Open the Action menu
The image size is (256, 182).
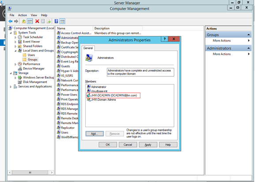click(23, 15)
